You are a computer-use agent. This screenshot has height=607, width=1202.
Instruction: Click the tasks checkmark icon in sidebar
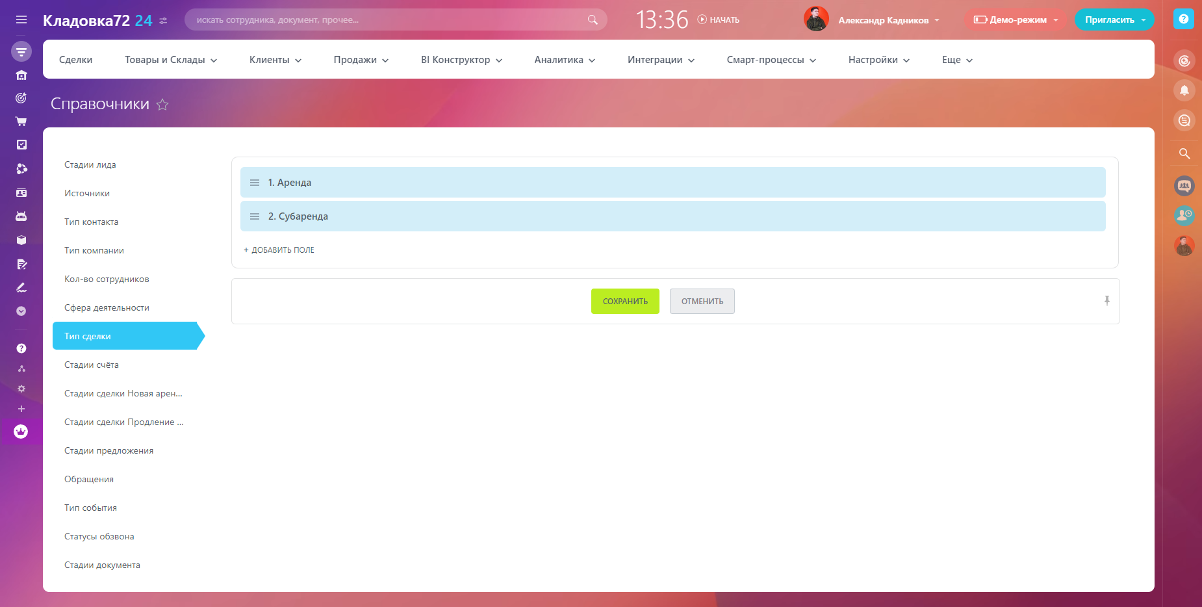click(x=21, y=145)
